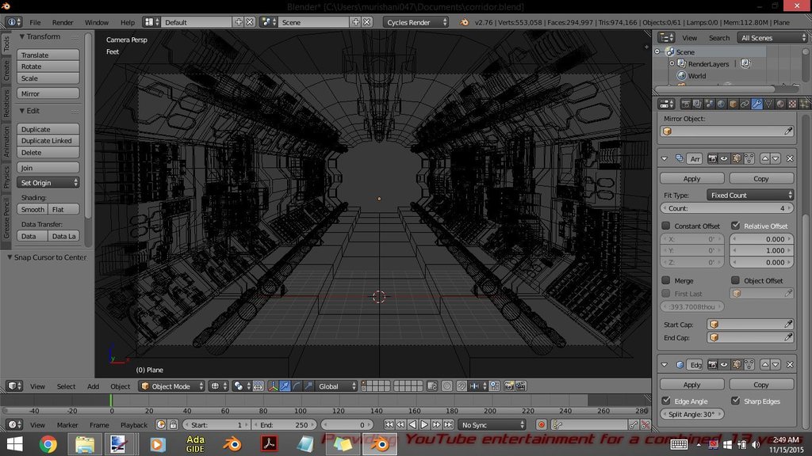This screenshot has height=456, width=812.
Task: Click the Split Angle slider field
Action: click(x=691, y=414)
